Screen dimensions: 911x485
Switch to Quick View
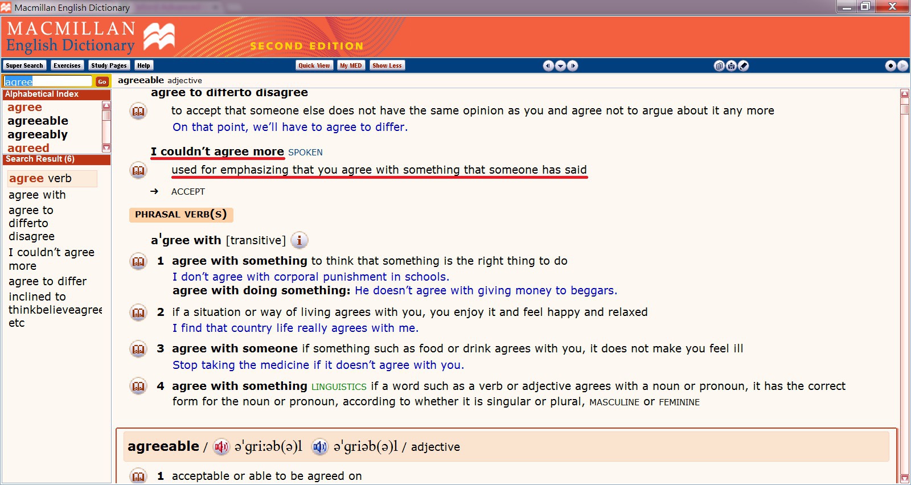pos(314,65)
